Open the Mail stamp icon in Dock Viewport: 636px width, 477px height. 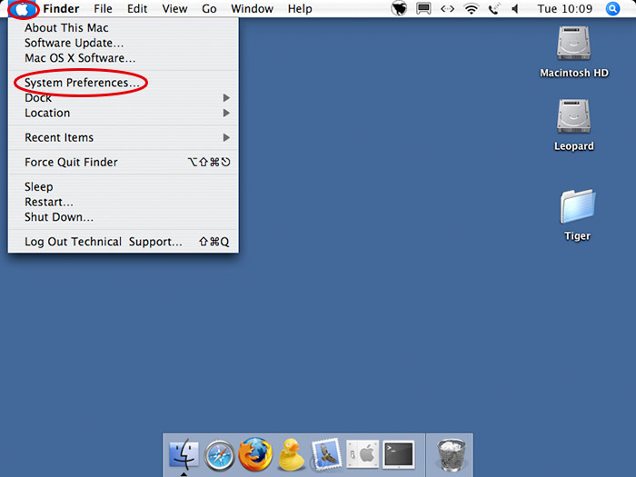point(326,454)
